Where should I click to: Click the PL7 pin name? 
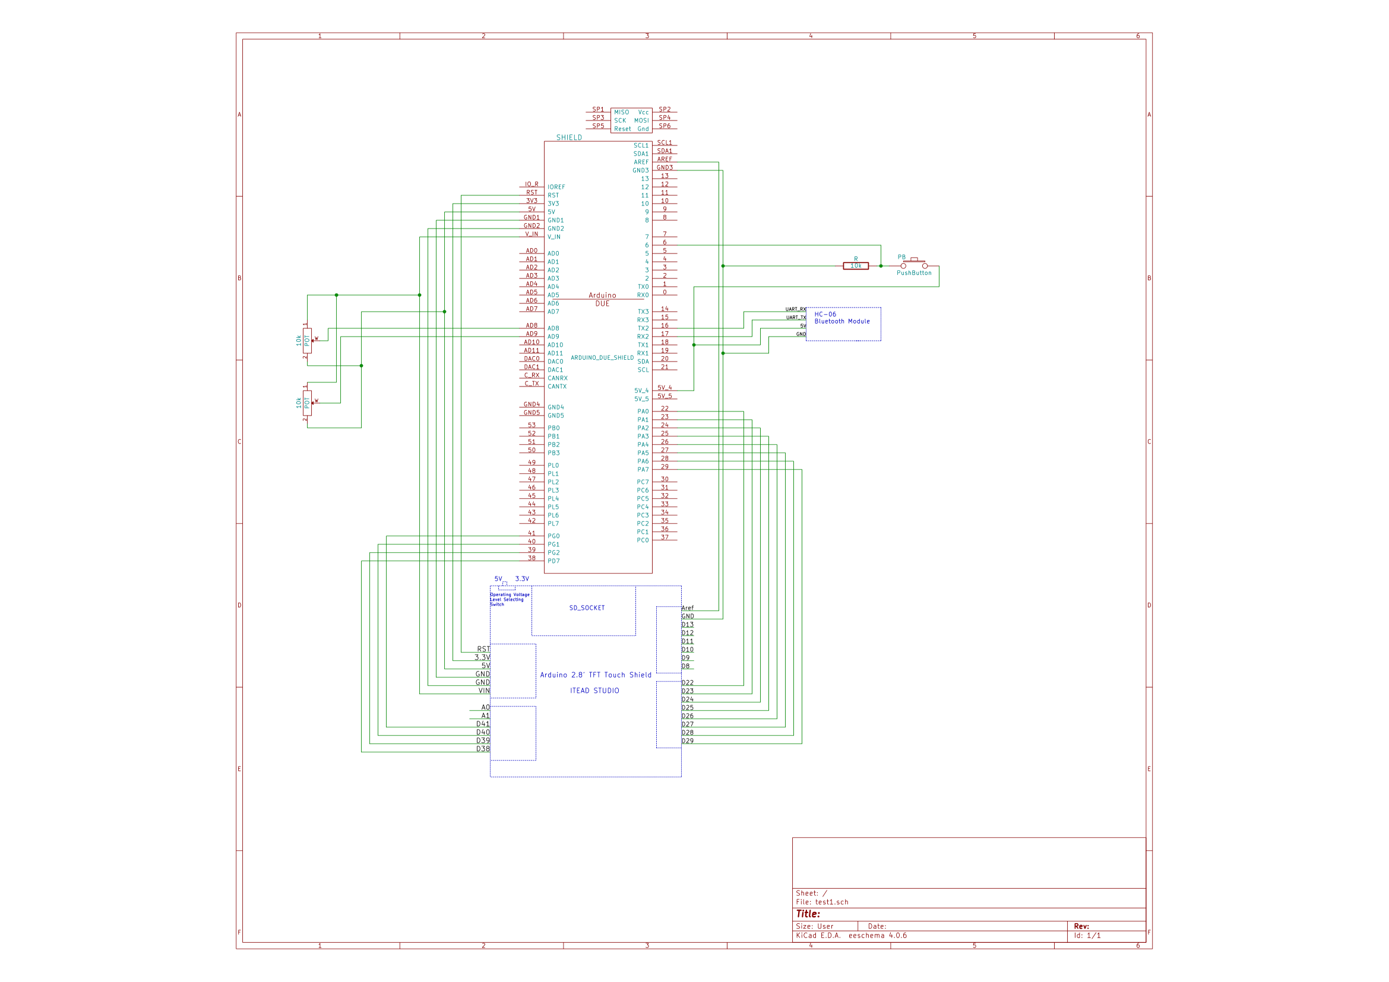pos(553,524)
